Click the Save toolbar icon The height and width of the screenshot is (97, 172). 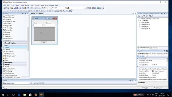pos(15,8)
